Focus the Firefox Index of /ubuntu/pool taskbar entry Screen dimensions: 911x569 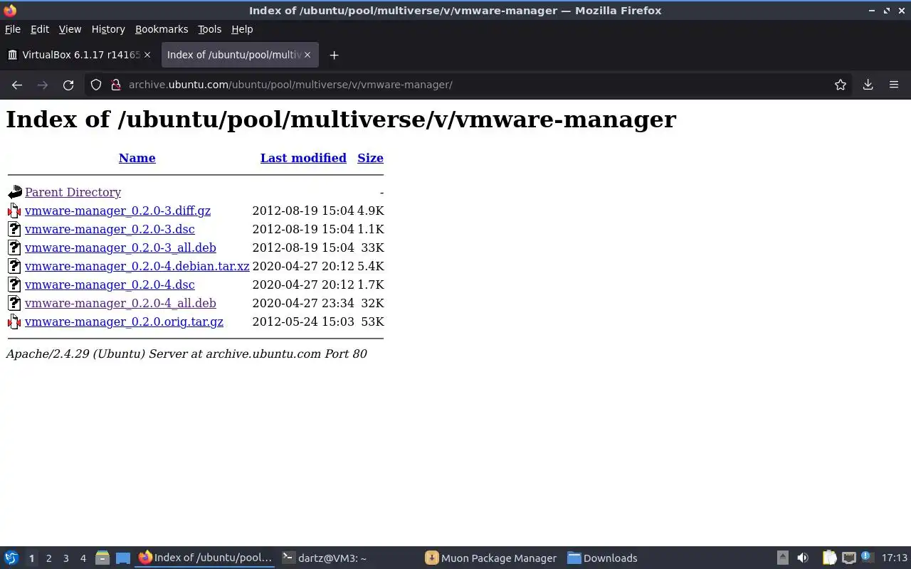pyautogui.click(x=206, y=558)
